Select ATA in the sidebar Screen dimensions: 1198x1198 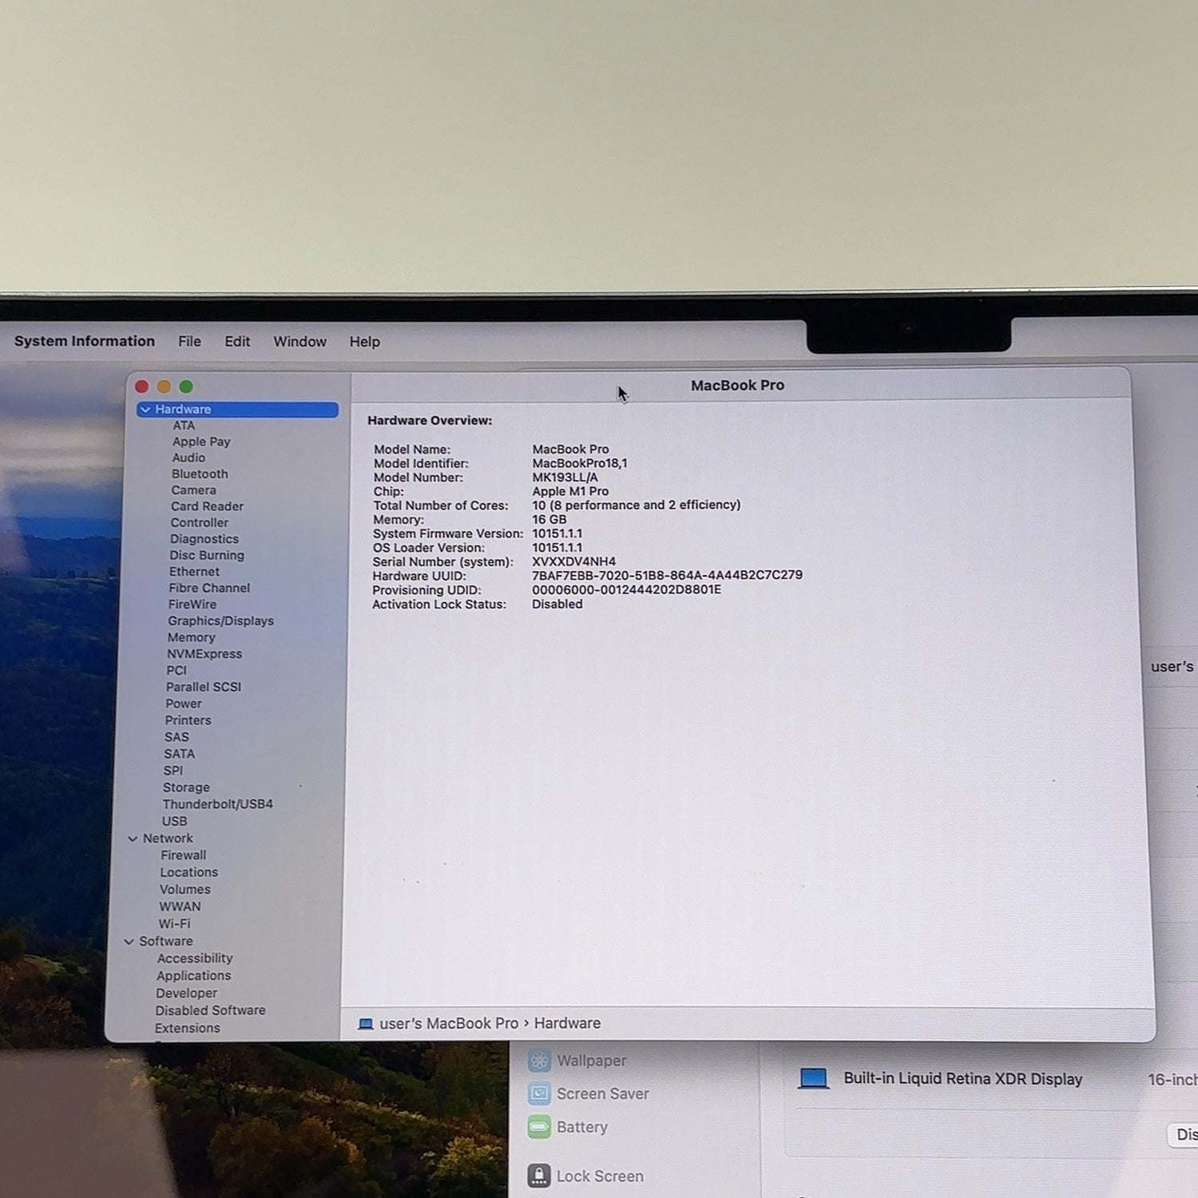(x=184, y=426)
